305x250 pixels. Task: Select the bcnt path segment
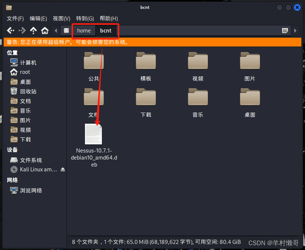tap(106, 31)
